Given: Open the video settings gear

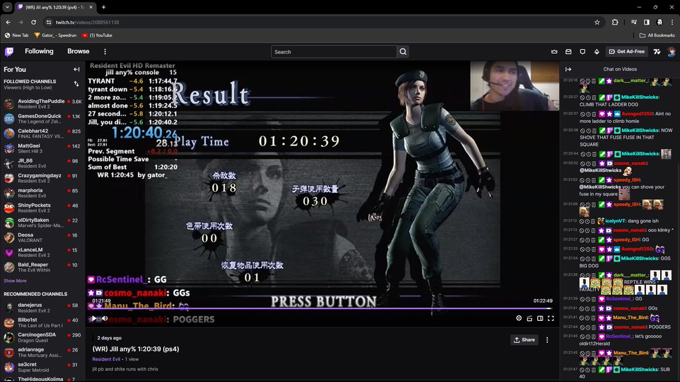Looking at the screenshot, I should pyautogui.click(x=519, y=319).
